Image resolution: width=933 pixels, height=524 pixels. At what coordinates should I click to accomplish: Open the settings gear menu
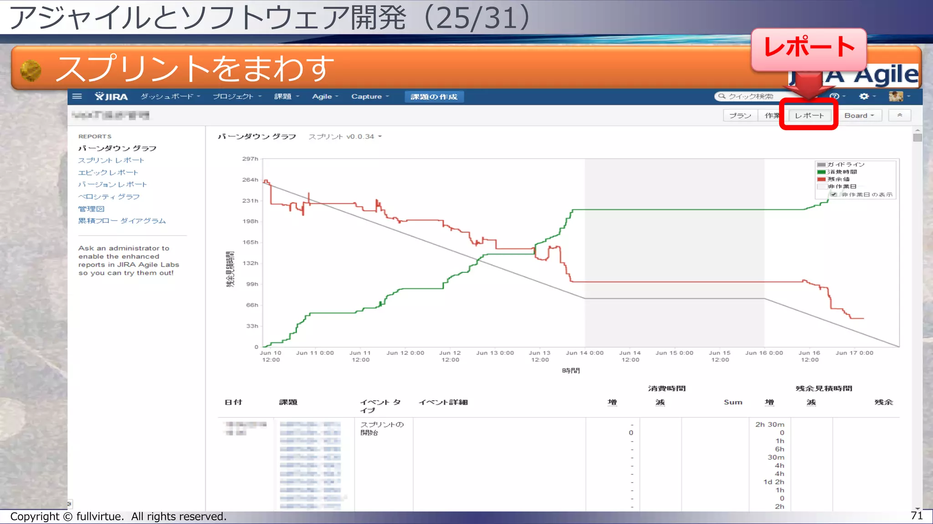(x=866, y=96)
